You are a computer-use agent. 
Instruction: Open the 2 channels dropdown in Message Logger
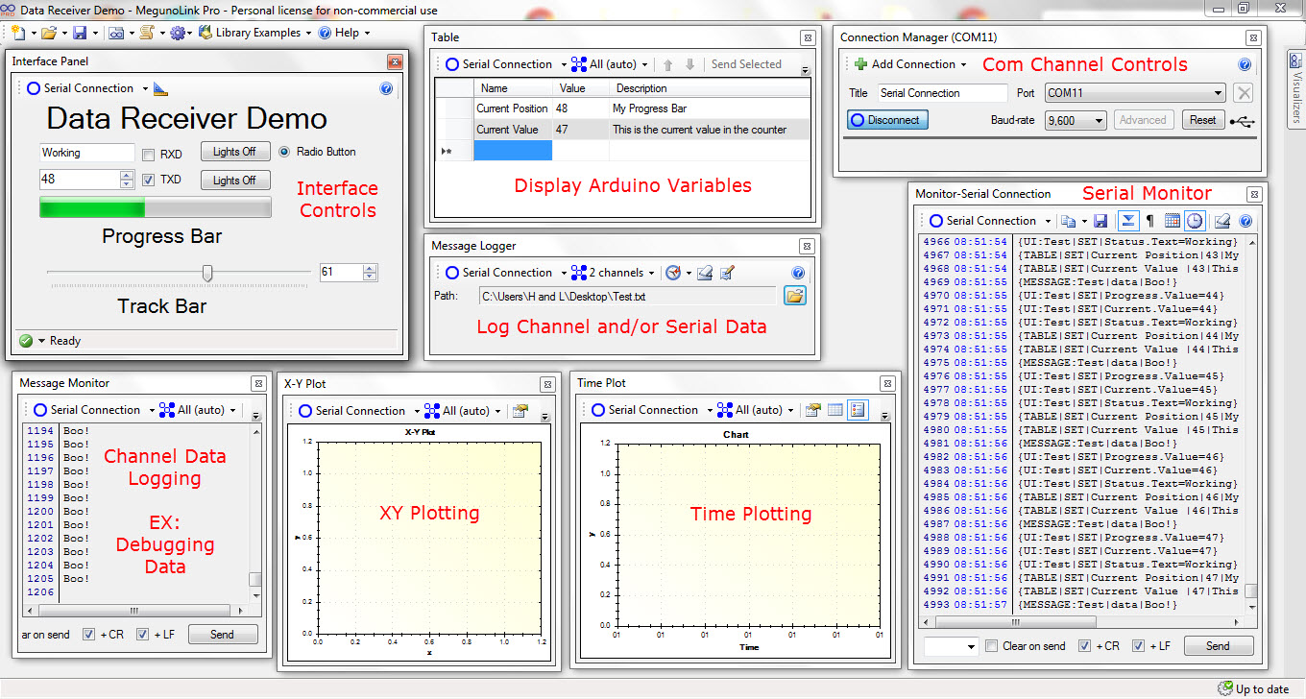[x=653, y=273]
